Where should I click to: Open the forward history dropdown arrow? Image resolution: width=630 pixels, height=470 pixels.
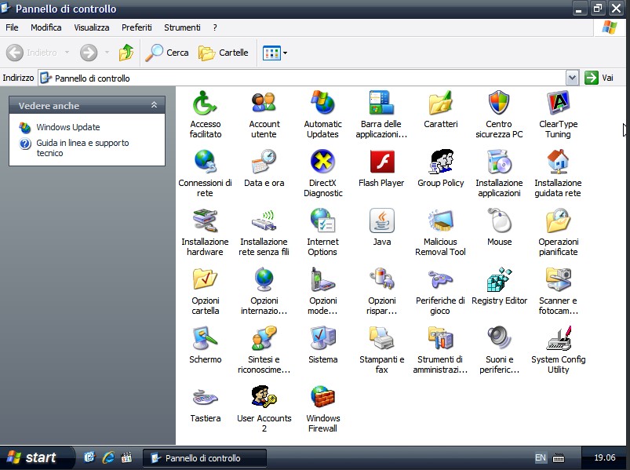pyautogui.click(x=107, y=53)
